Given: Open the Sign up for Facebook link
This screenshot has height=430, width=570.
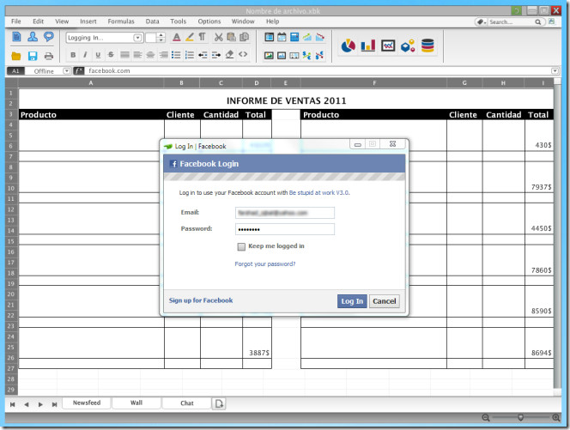Looking at the screenshot, I should click(201, 300).
